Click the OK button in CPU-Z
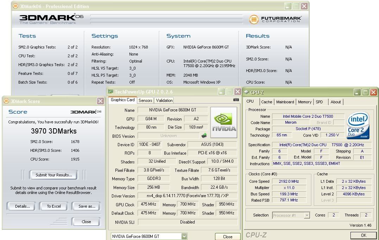This screenshot has width=379, height=240. point(363,235)
